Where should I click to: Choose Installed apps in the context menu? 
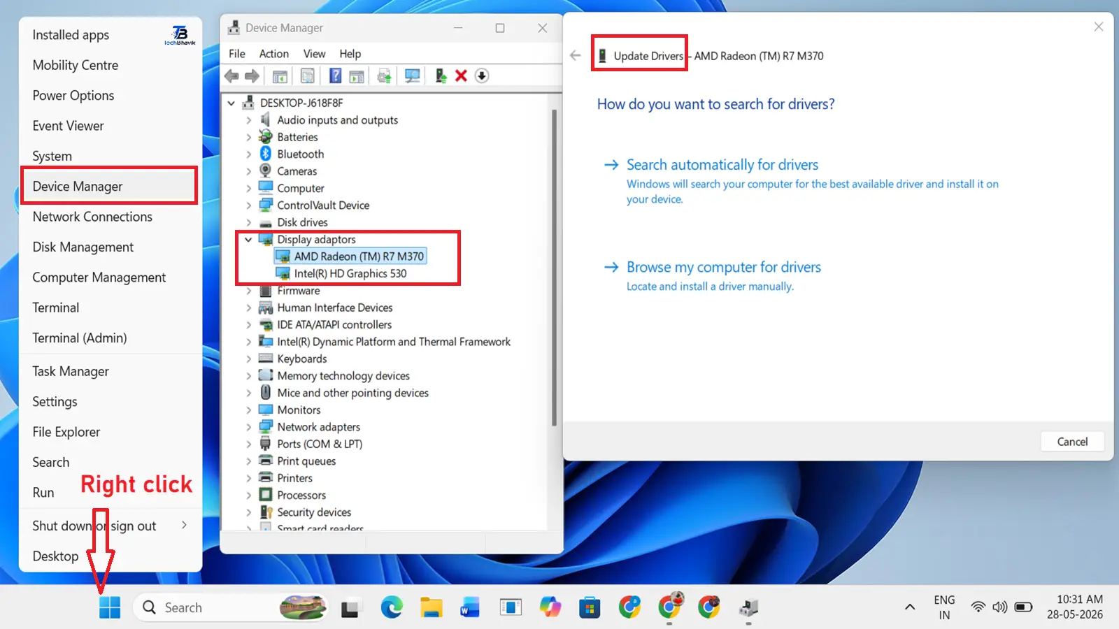(111, 35)
